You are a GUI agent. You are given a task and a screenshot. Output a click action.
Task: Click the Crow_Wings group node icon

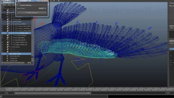click(x=8, y=22)
